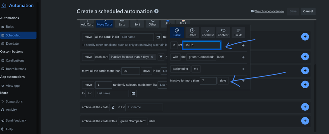Select Scheduled in the sidebar
The height and width of the screenshot is (134, 329).
18,35
